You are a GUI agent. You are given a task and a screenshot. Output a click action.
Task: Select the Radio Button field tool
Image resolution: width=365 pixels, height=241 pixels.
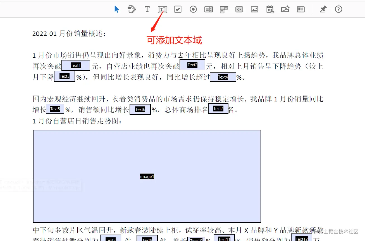pyautogui.click(x=193, y=9)
